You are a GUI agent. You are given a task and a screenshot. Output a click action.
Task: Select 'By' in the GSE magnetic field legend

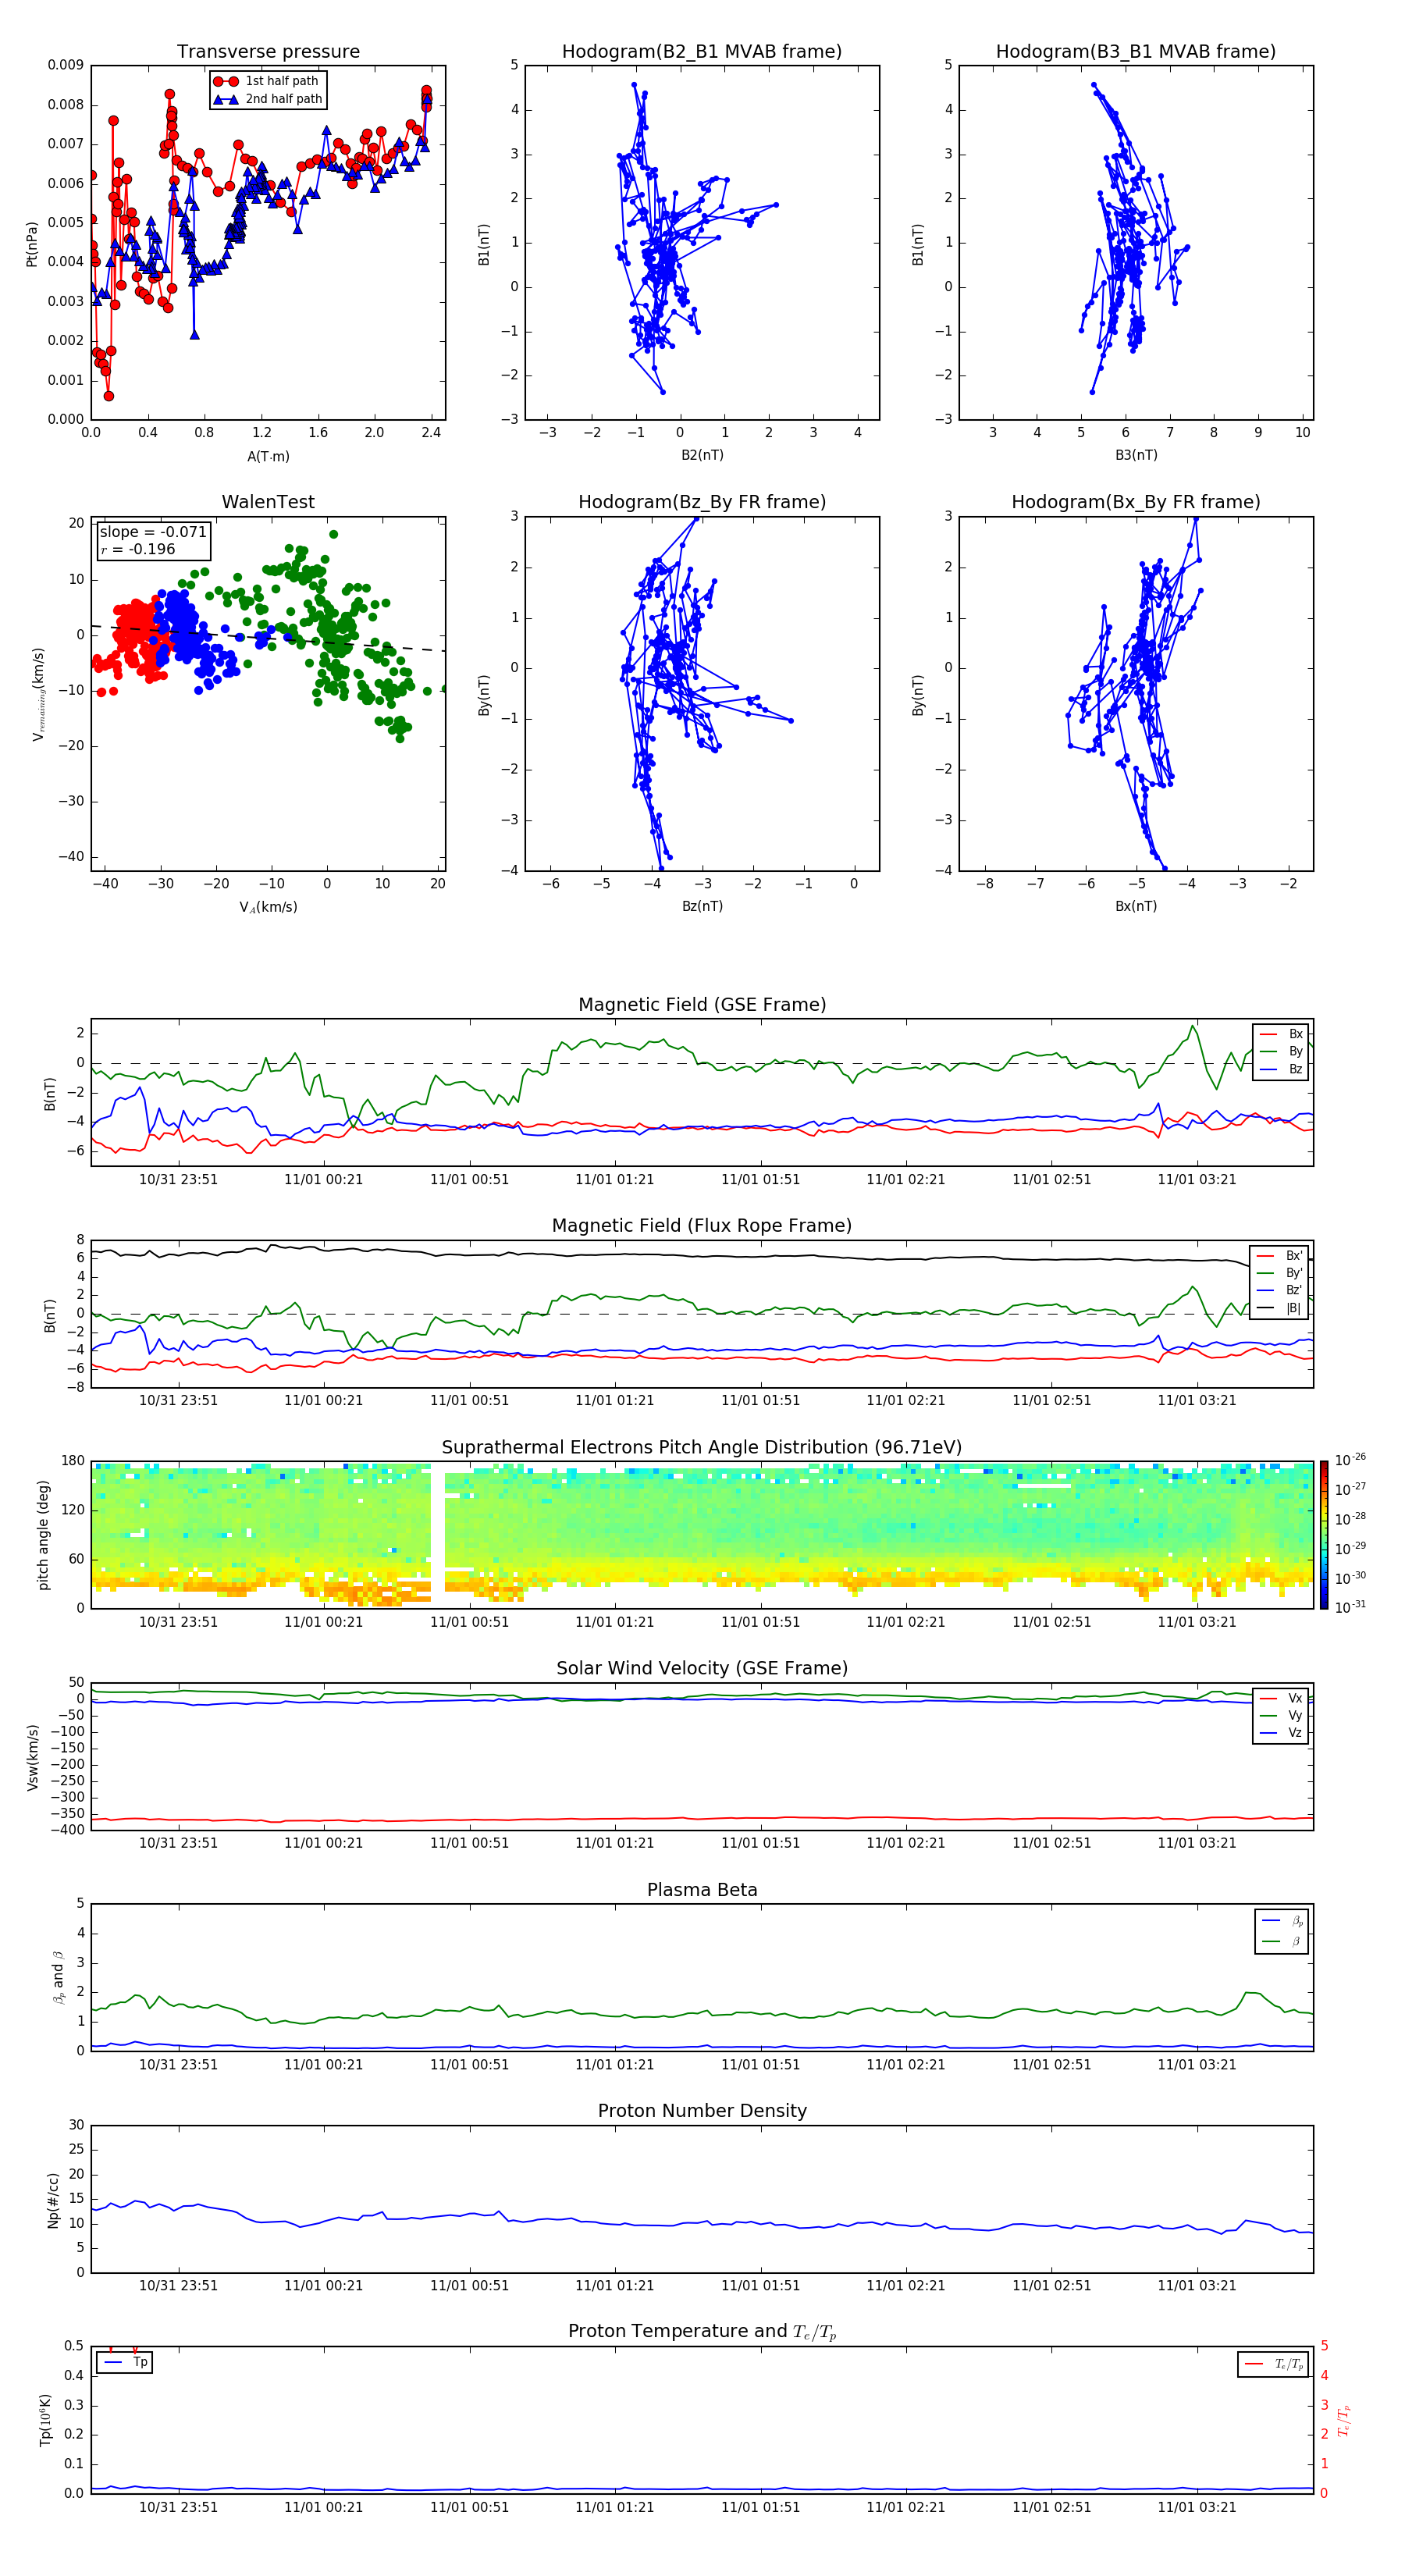[1282, 1051]
